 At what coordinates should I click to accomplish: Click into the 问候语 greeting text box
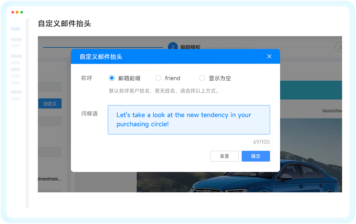click(x=189, y=120)
